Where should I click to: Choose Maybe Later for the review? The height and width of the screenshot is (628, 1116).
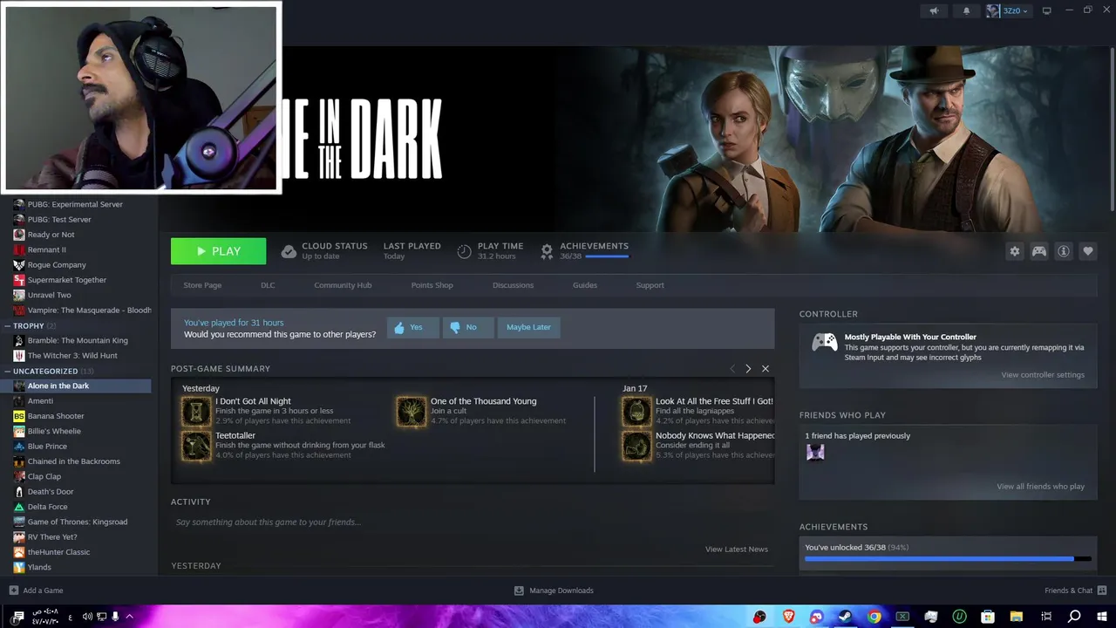[528, 327]
